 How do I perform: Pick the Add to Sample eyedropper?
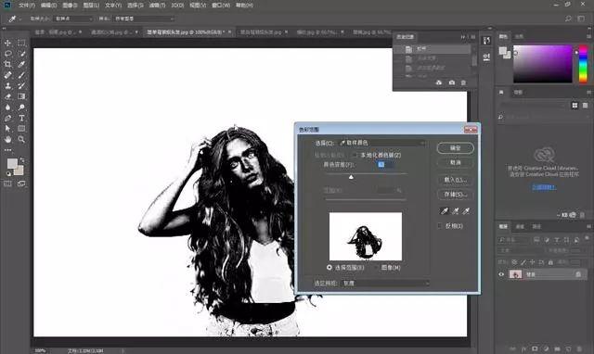click(x=456, y=211)
